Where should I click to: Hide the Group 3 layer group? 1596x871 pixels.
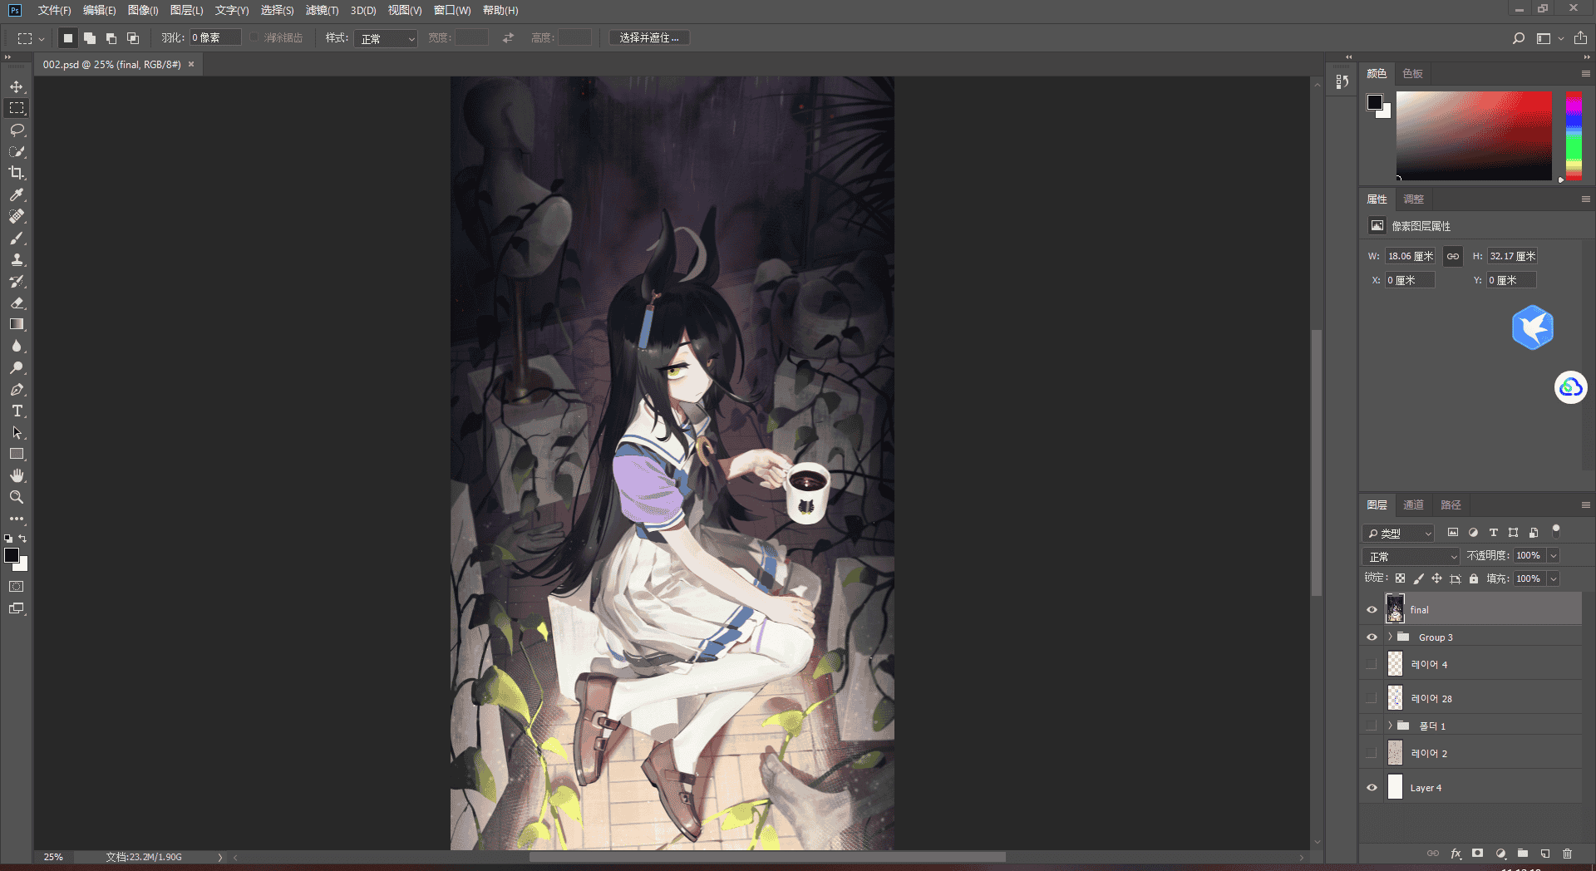1372,637
